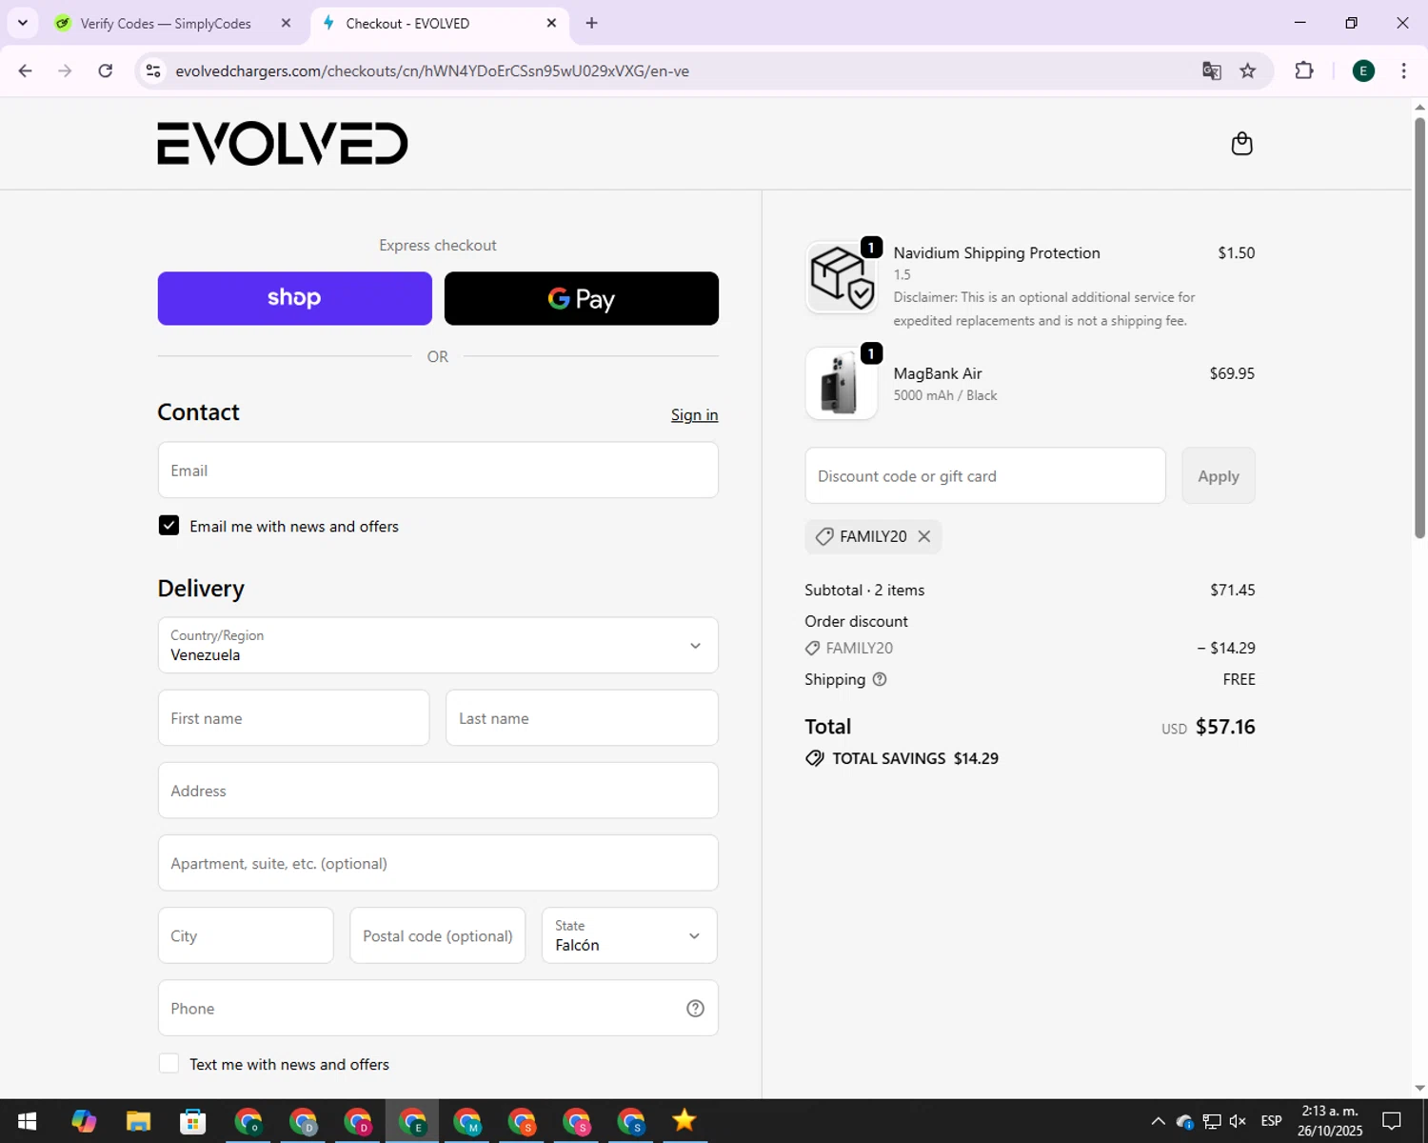Open a new browser tab
Screen dimensions: 1428x1143
click(x=591, y=23)
